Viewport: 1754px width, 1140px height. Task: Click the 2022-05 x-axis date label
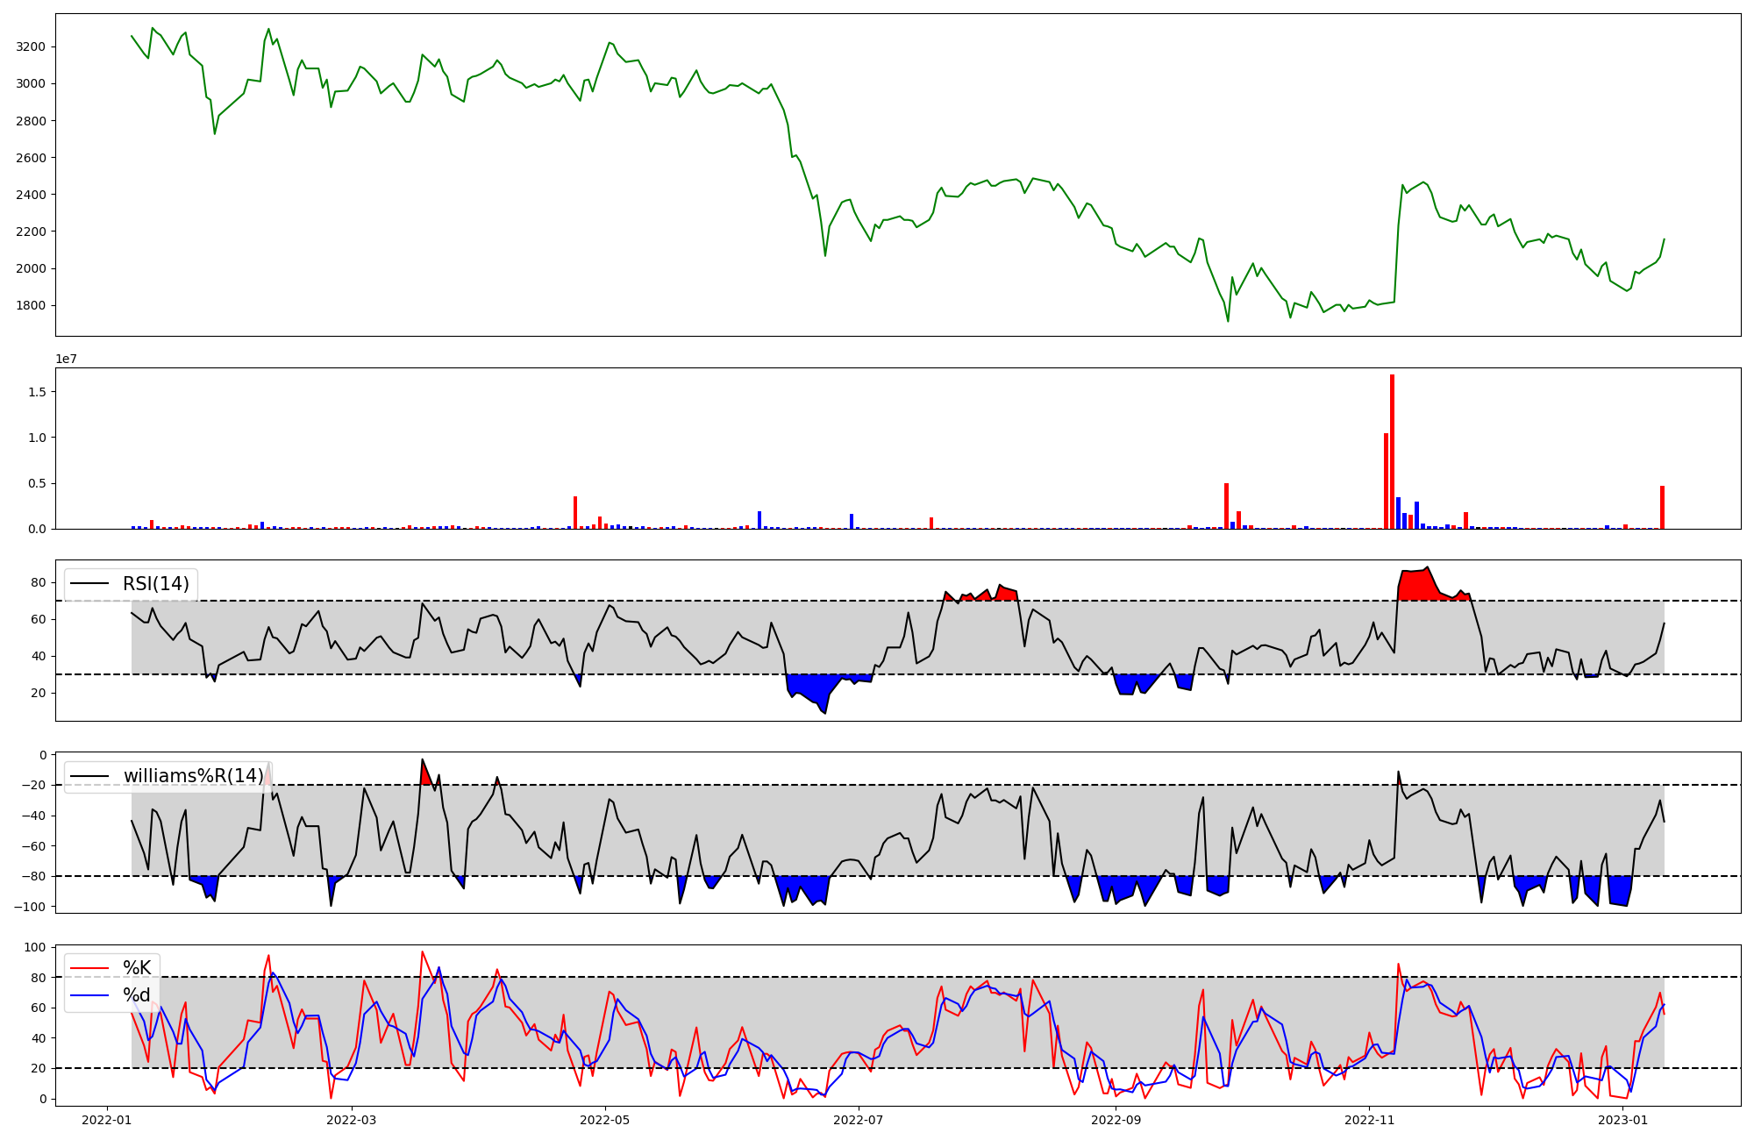605,1120
